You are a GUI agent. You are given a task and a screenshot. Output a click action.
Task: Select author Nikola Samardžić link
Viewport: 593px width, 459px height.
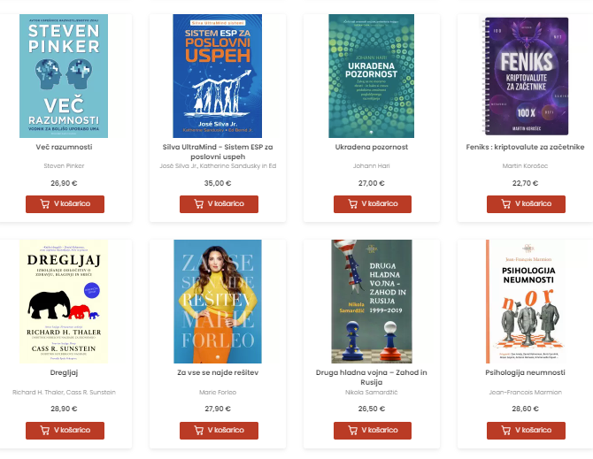(x=372, y=392)
